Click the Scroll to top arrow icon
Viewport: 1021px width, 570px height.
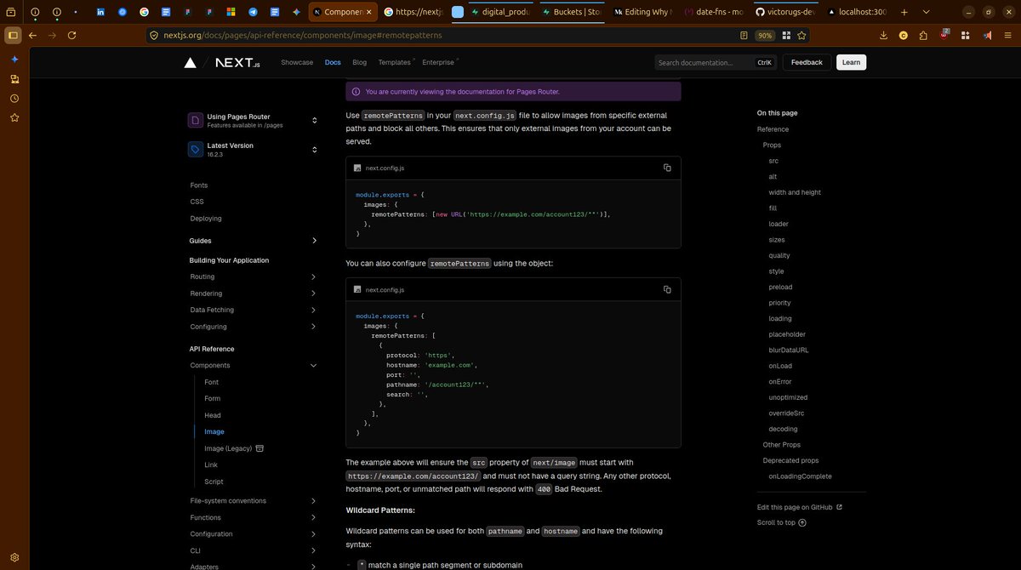tap(802, 522)
